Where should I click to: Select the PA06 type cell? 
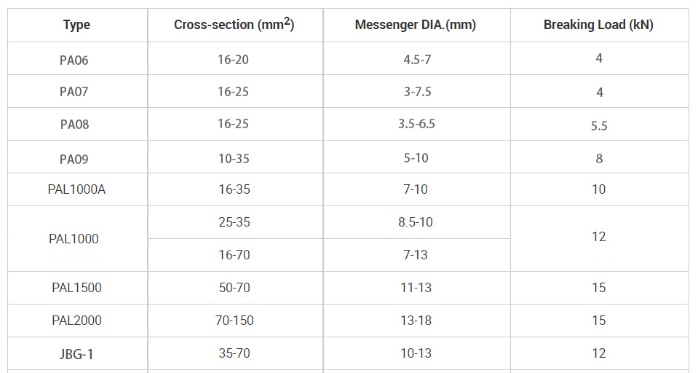(x=77, y=58)
